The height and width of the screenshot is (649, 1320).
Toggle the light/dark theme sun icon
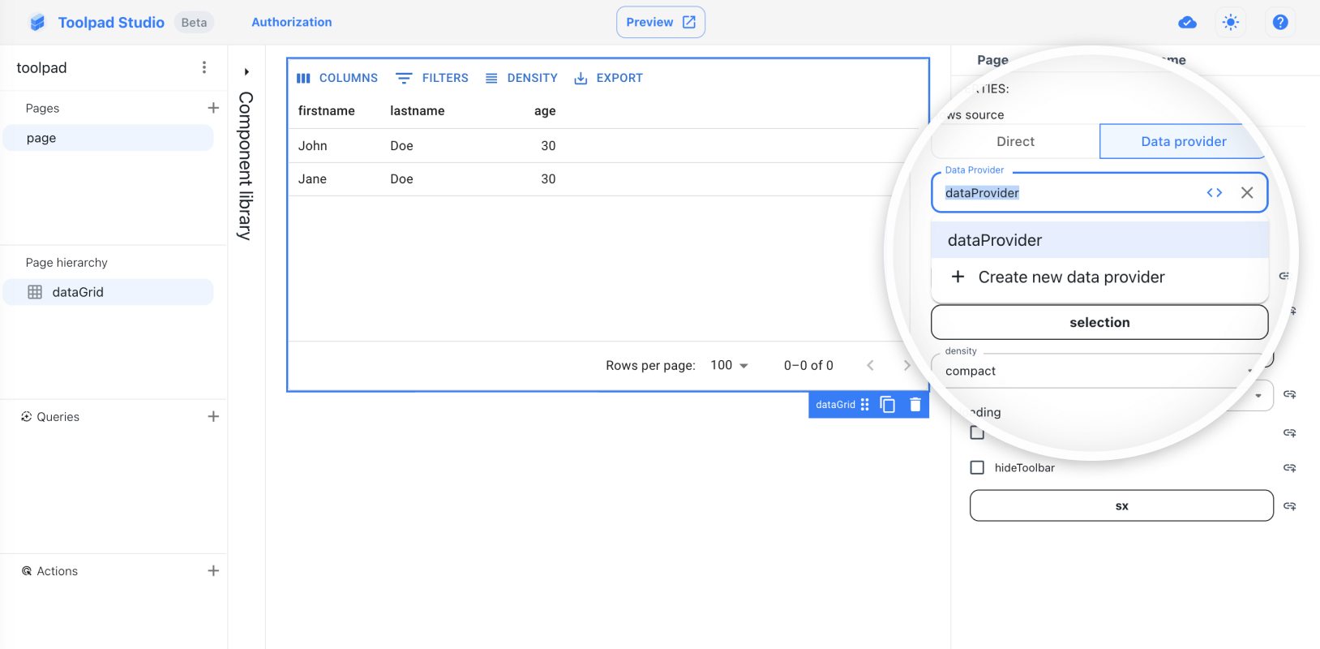coord(1231,23)
